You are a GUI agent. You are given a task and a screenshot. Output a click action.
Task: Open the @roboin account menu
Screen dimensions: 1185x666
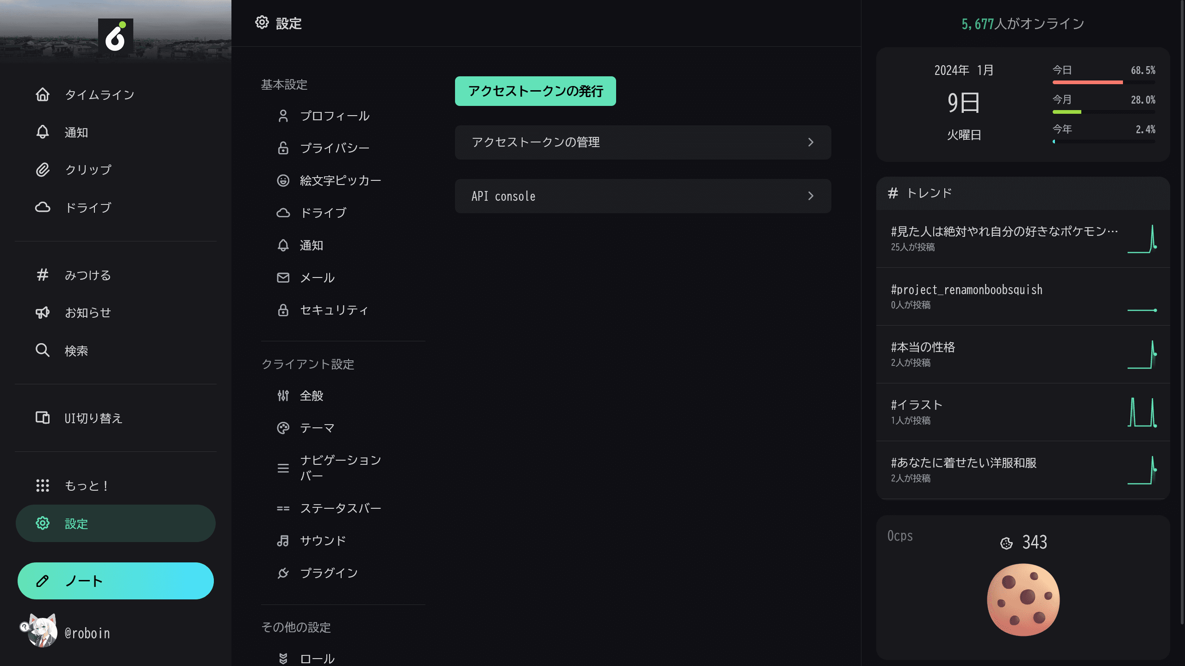116,633
